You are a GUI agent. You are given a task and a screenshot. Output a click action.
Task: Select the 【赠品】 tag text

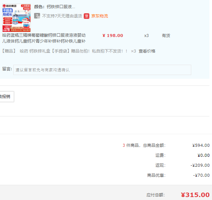tap(9, 51)
